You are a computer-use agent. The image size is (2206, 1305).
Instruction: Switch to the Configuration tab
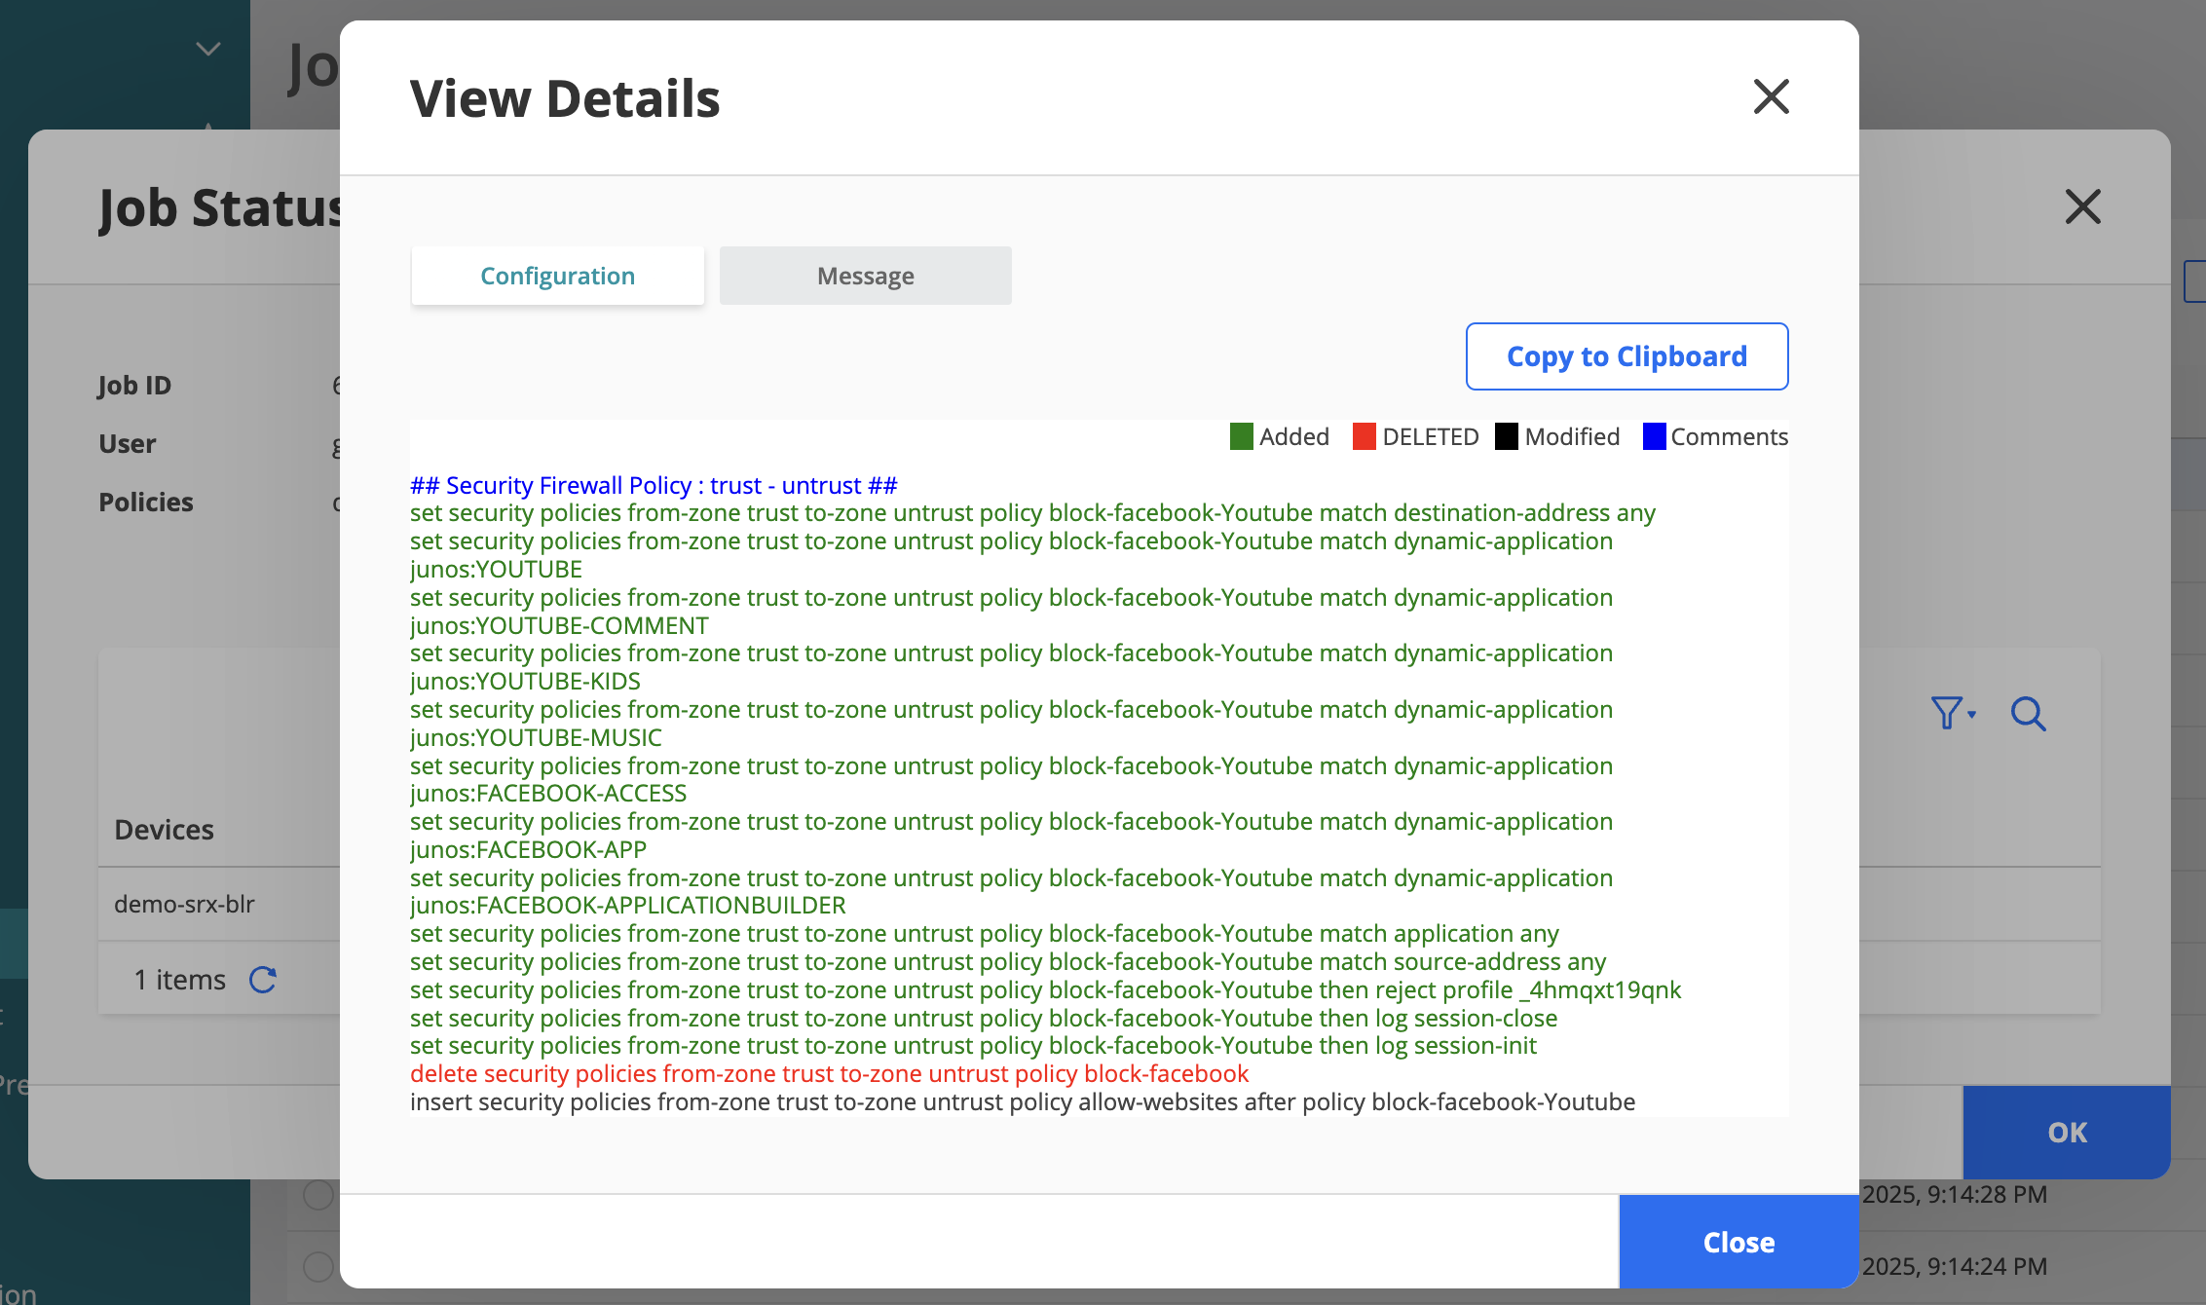click(x=557, y=276)
